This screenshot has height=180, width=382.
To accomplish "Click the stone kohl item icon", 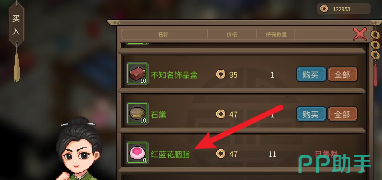I will pos(137,113).
